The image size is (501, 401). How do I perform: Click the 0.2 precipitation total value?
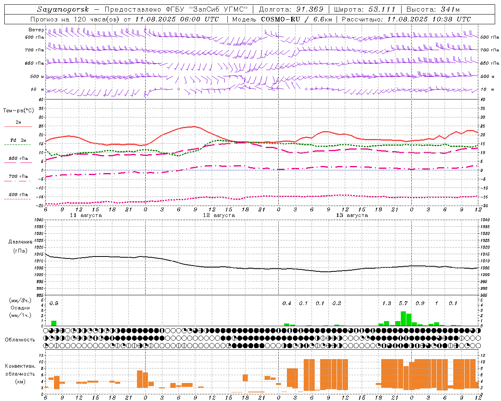point(337,303)
